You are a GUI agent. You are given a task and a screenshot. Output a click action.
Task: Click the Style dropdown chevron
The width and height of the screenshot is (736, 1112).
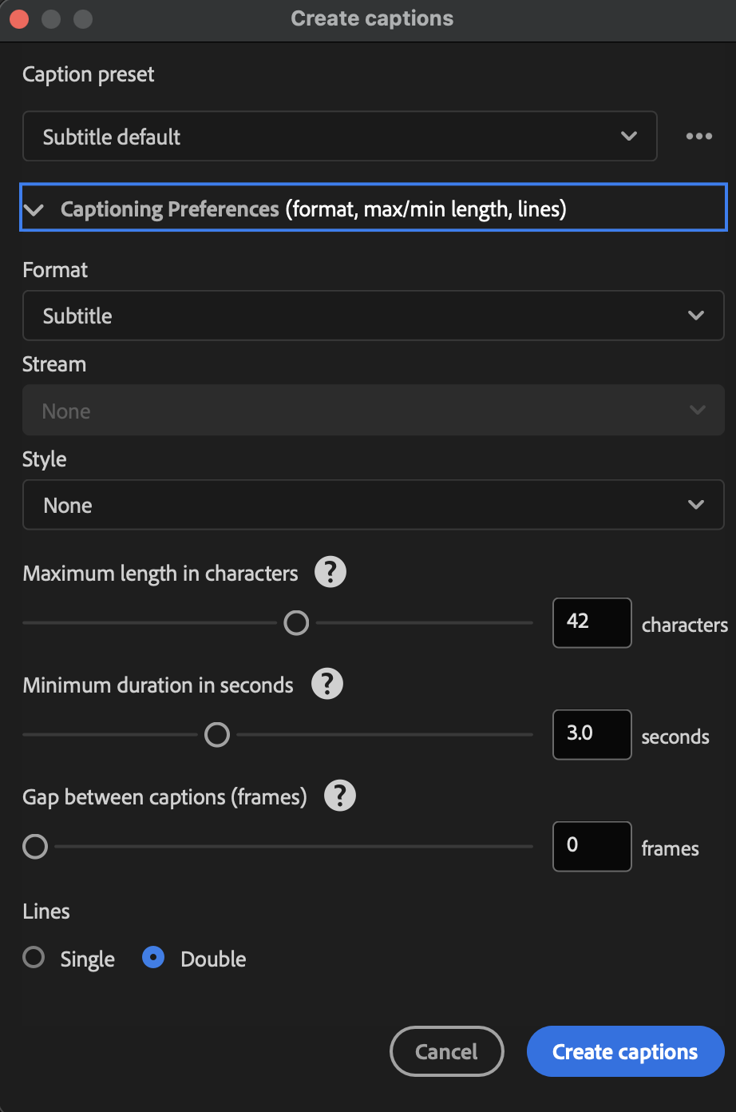(x=697, y=505)
